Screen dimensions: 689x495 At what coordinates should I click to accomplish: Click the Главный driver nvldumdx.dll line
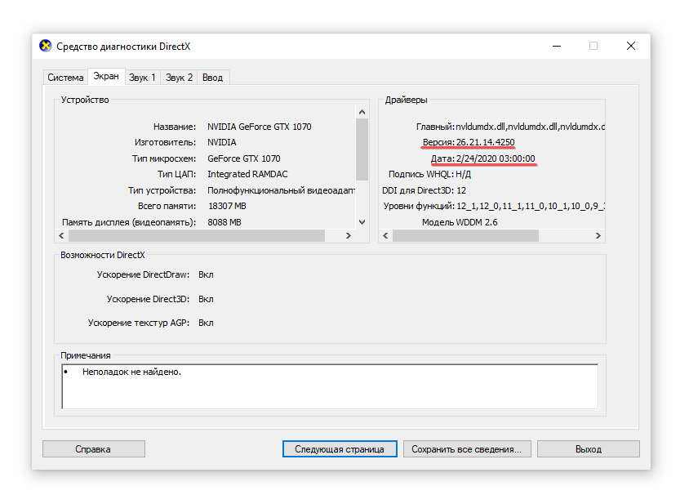pos(510,127)
